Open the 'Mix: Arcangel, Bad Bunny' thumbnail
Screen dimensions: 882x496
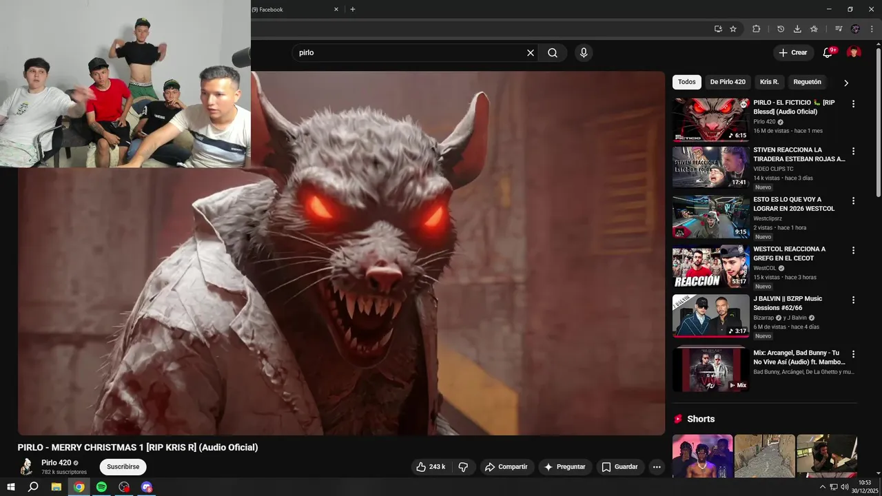[710, 369]
